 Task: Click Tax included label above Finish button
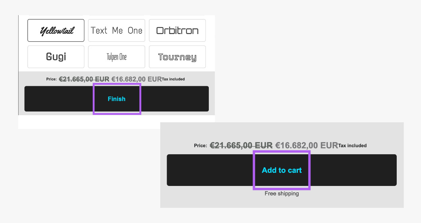173,79
